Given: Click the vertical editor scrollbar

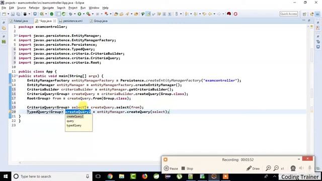Looking at the screenshot, I should click(x=308, y=95).
